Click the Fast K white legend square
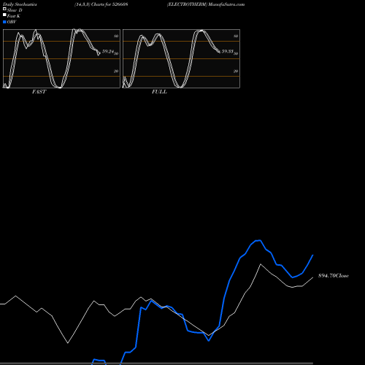Screen dimensions: 365x365 coord(4,15)
